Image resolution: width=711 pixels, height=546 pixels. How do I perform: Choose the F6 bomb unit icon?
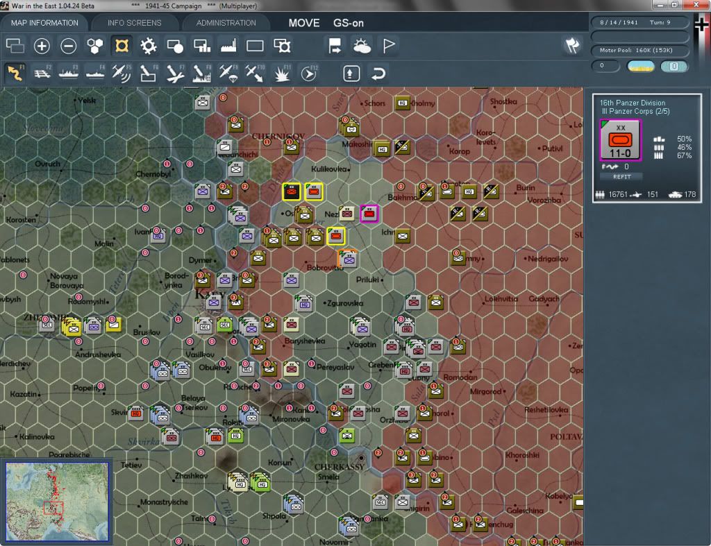point(149,73)
